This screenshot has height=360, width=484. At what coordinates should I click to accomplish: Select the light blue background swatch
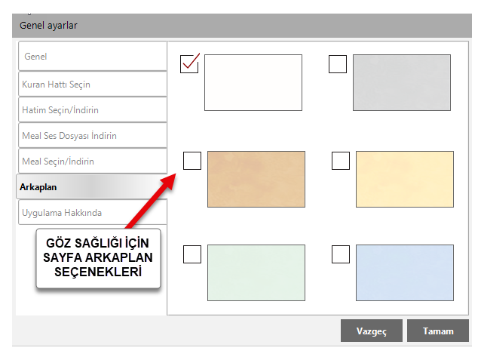pos(405,273)
